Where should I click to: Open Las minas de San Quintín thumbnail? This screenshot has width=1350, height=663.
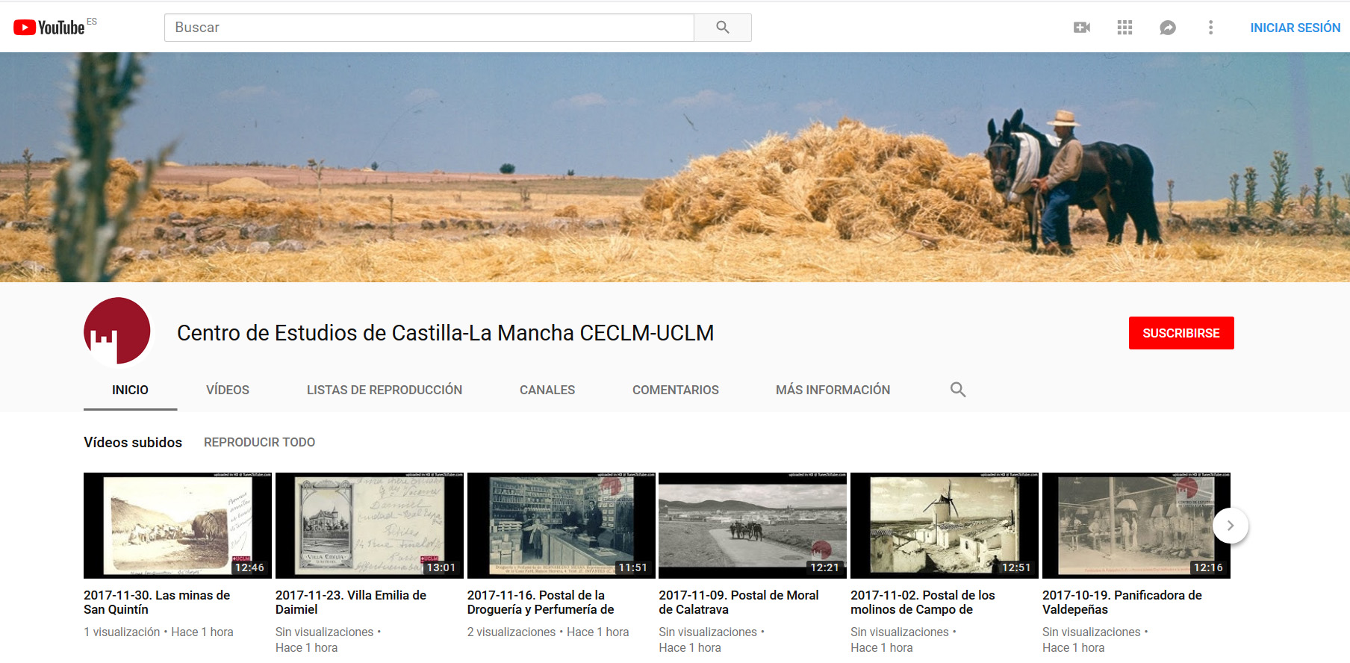(178, 526)
